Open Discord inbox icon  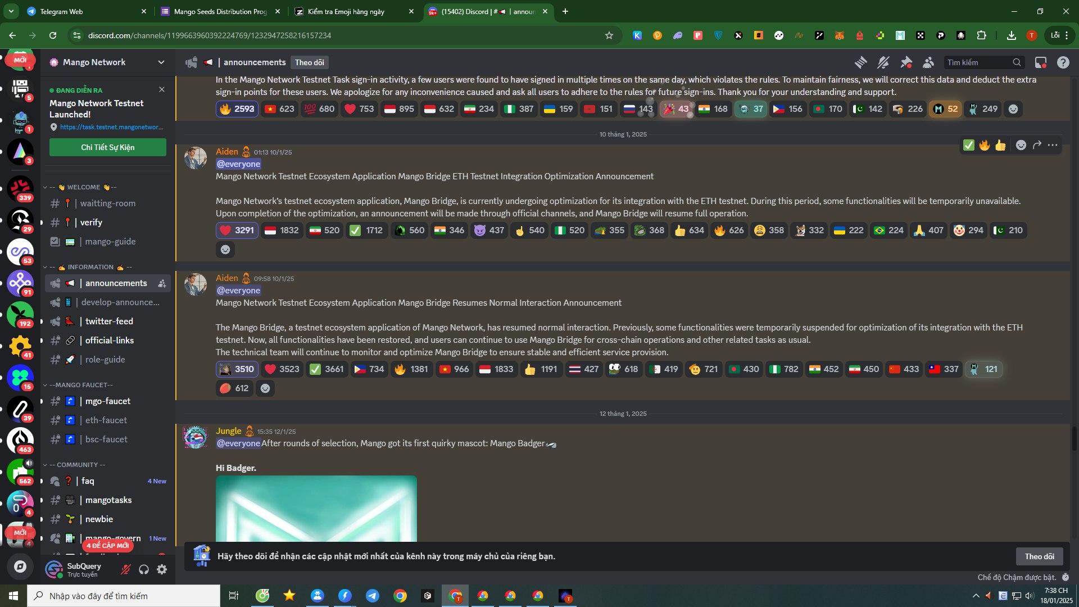click(x=1041, y=62)
